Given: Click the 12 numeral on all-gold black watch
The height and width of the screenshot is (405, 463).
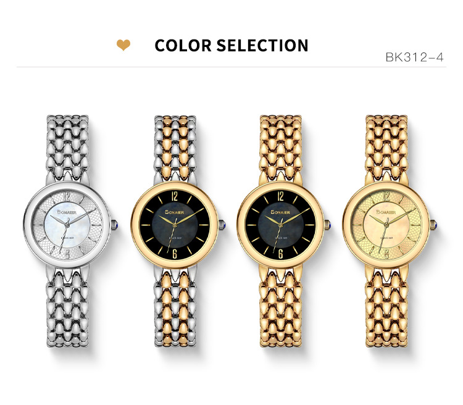Looking at the screenshot, I should click(x=280, y=196).
